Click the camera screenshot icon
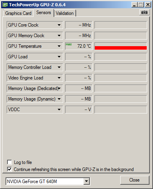The height and width of the screenshot is (189, 153). 144,13
